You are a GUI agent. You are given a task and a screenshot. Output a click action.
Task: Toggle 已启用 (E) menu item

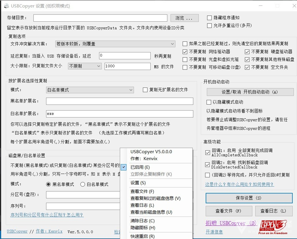(x=156, y=167)
